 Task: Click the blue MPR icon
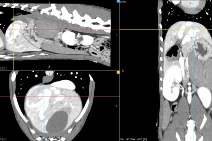tap(118, 1)
